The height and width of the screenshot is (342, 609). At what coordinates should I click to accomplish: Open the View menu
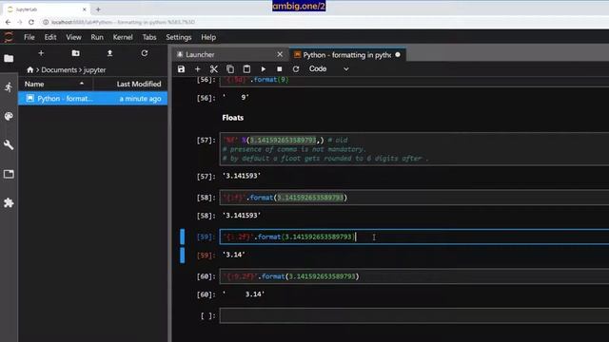tap(73, 37)
